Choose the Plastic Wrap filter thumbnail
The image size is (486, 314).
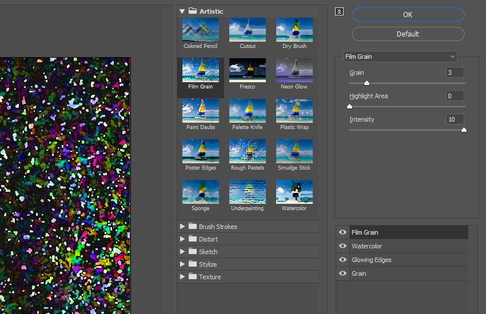[x=294, y=111]
